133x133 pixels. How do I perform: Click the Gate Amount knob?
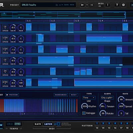coord(121,99)
